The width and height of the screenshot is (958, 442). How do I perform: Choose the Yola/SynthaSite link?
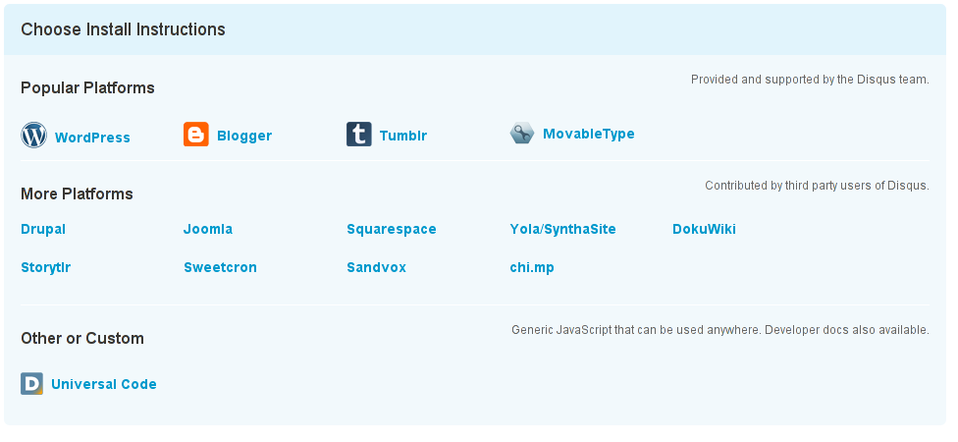[x=563, y=230]
